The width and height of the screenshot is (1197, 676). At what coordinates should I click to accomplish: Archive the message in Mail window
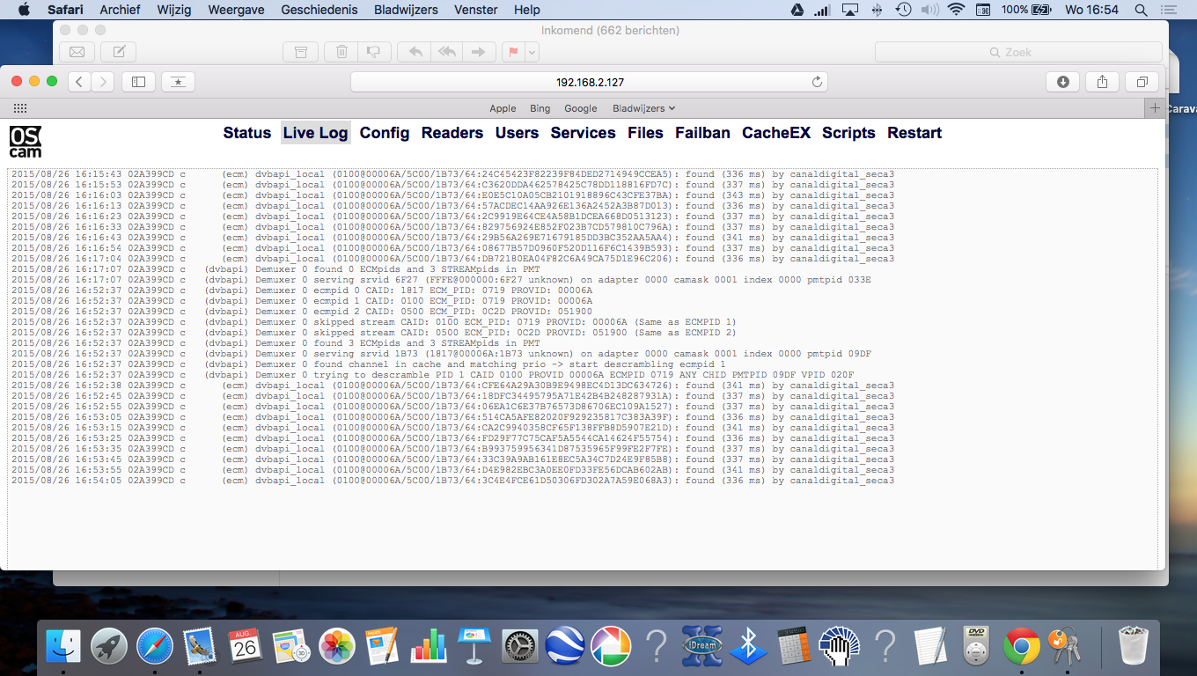point(300,52)
